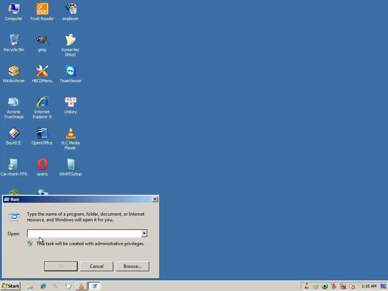Select the smplayer desktop icon
This screenshot has height=291, width=388.
(70, 12)
